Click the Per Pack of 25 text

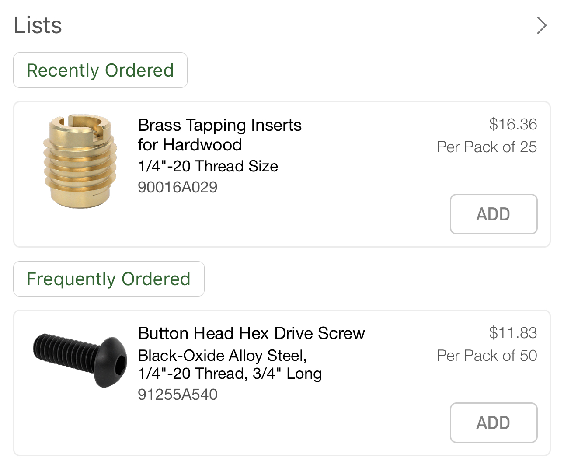[487, 147]
